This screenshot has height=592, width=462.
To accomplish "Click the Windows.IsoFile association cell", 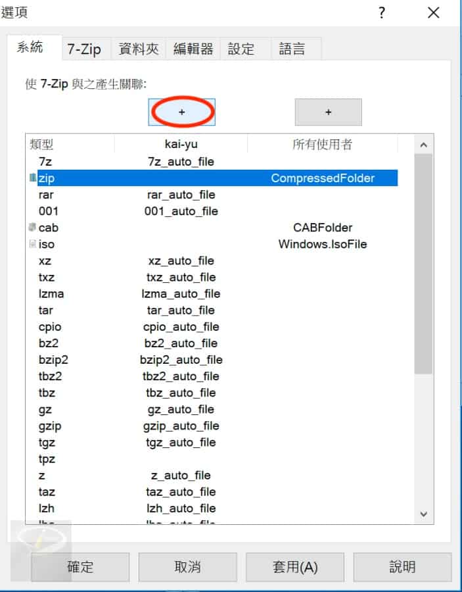I will pyautogui.click(x=323, y=244).
